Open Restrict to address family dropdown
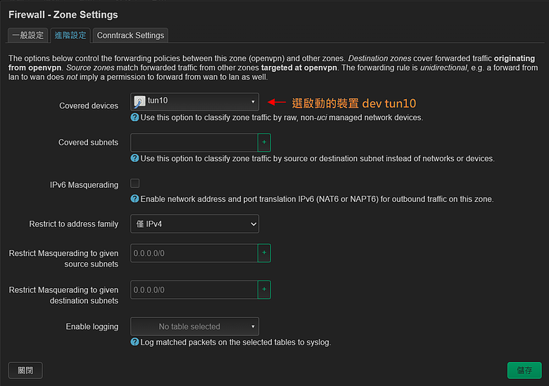Image resolution: width=549 pixels, height=386 pixels. click(195, 224)
